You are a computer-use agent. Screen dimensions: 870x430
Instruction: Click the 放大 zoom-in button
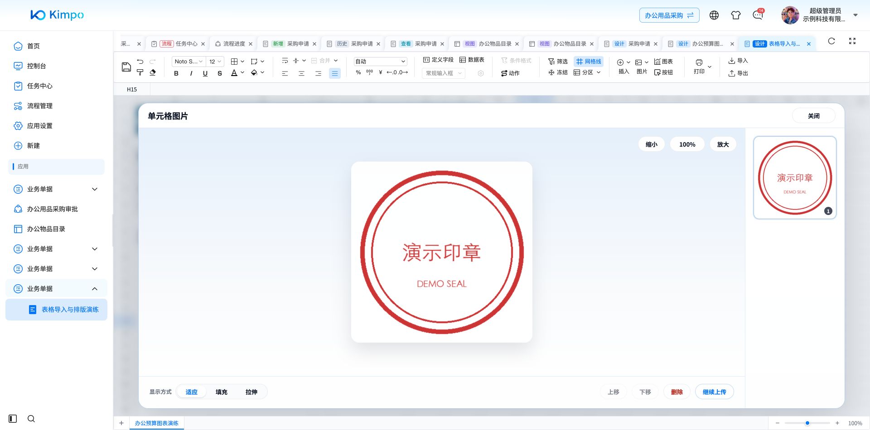point(723,144)
